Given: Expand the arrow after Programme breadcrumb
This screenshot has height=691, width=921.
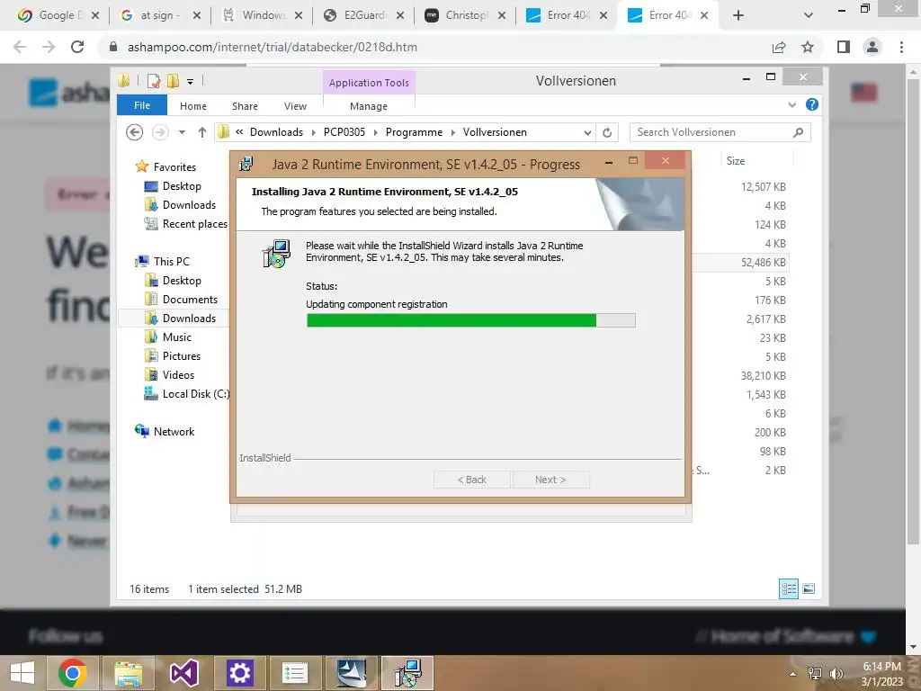Looking at the screenshot, I should pyautogui.click(x=453, y=133).
